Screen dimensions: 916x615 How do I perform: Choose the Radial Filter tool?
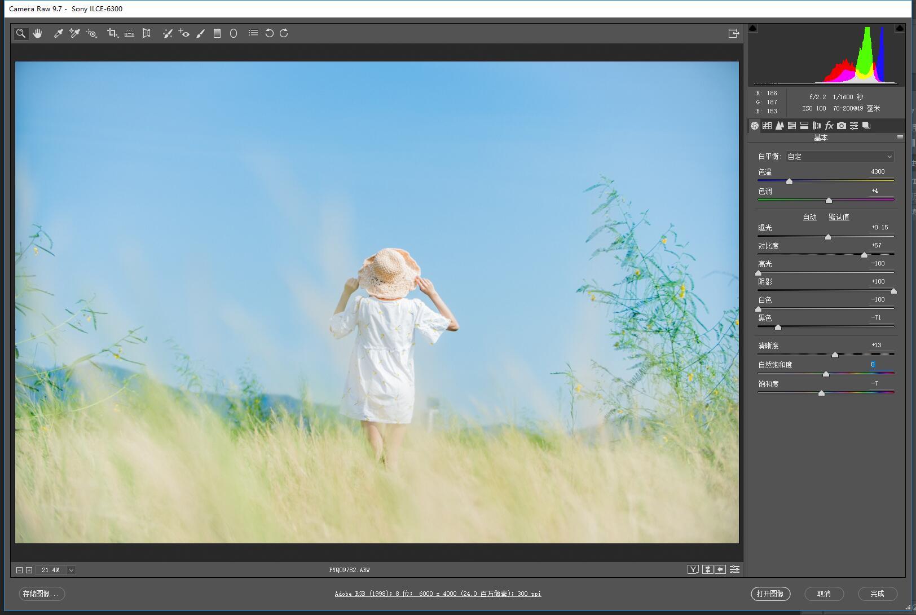[234, 33]
